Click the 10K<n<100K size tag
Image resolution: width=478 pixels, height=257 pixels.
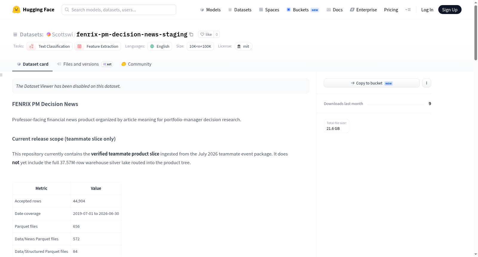tap(200, 46)
